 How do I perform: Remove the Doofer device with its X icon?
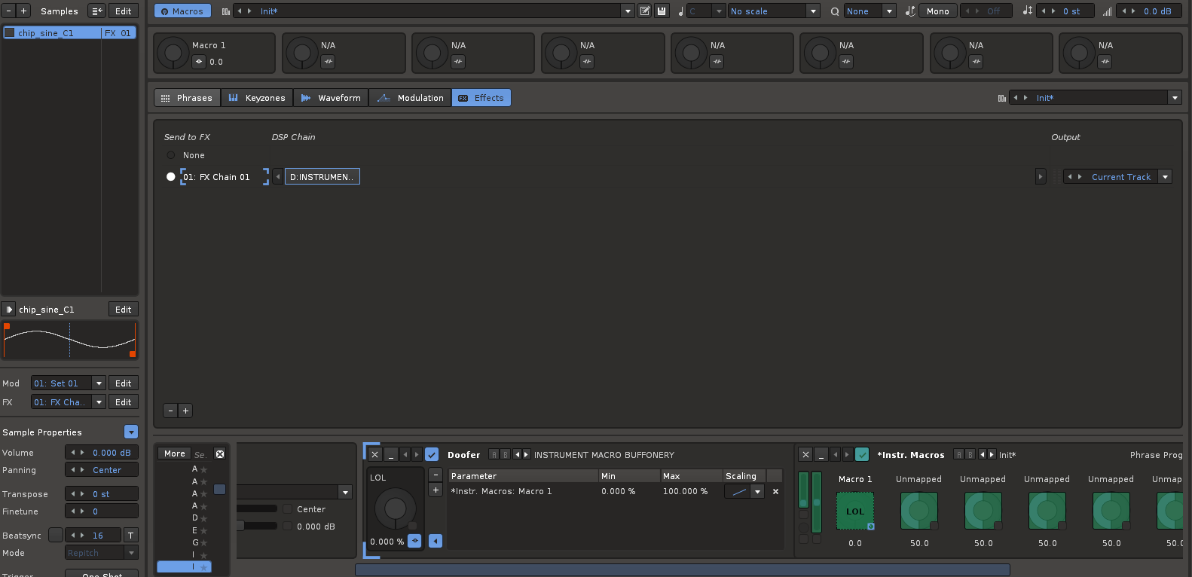pyautogui.click(x=375, y=455)
